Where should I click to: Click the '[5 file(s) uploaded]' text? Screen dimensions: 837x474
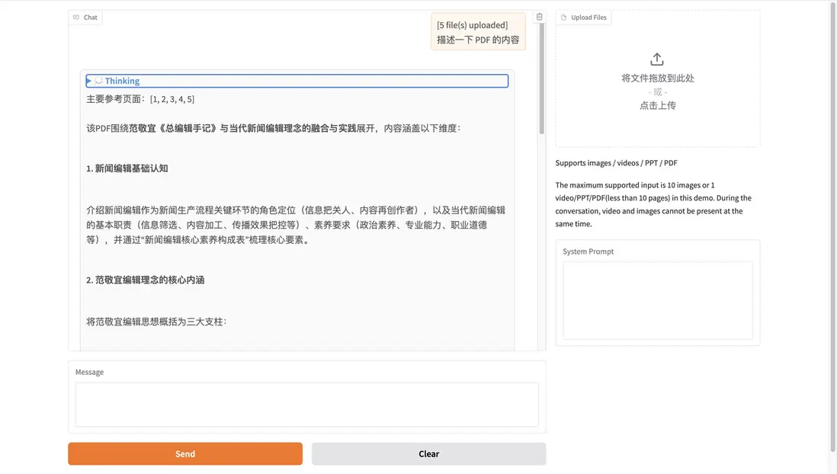coord(472,25)
